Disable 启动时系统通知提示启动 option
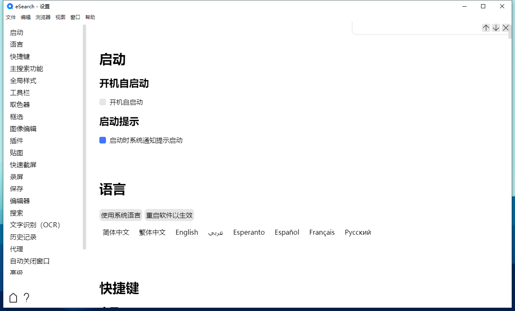515x311 pixels. [x=102, y=140]
